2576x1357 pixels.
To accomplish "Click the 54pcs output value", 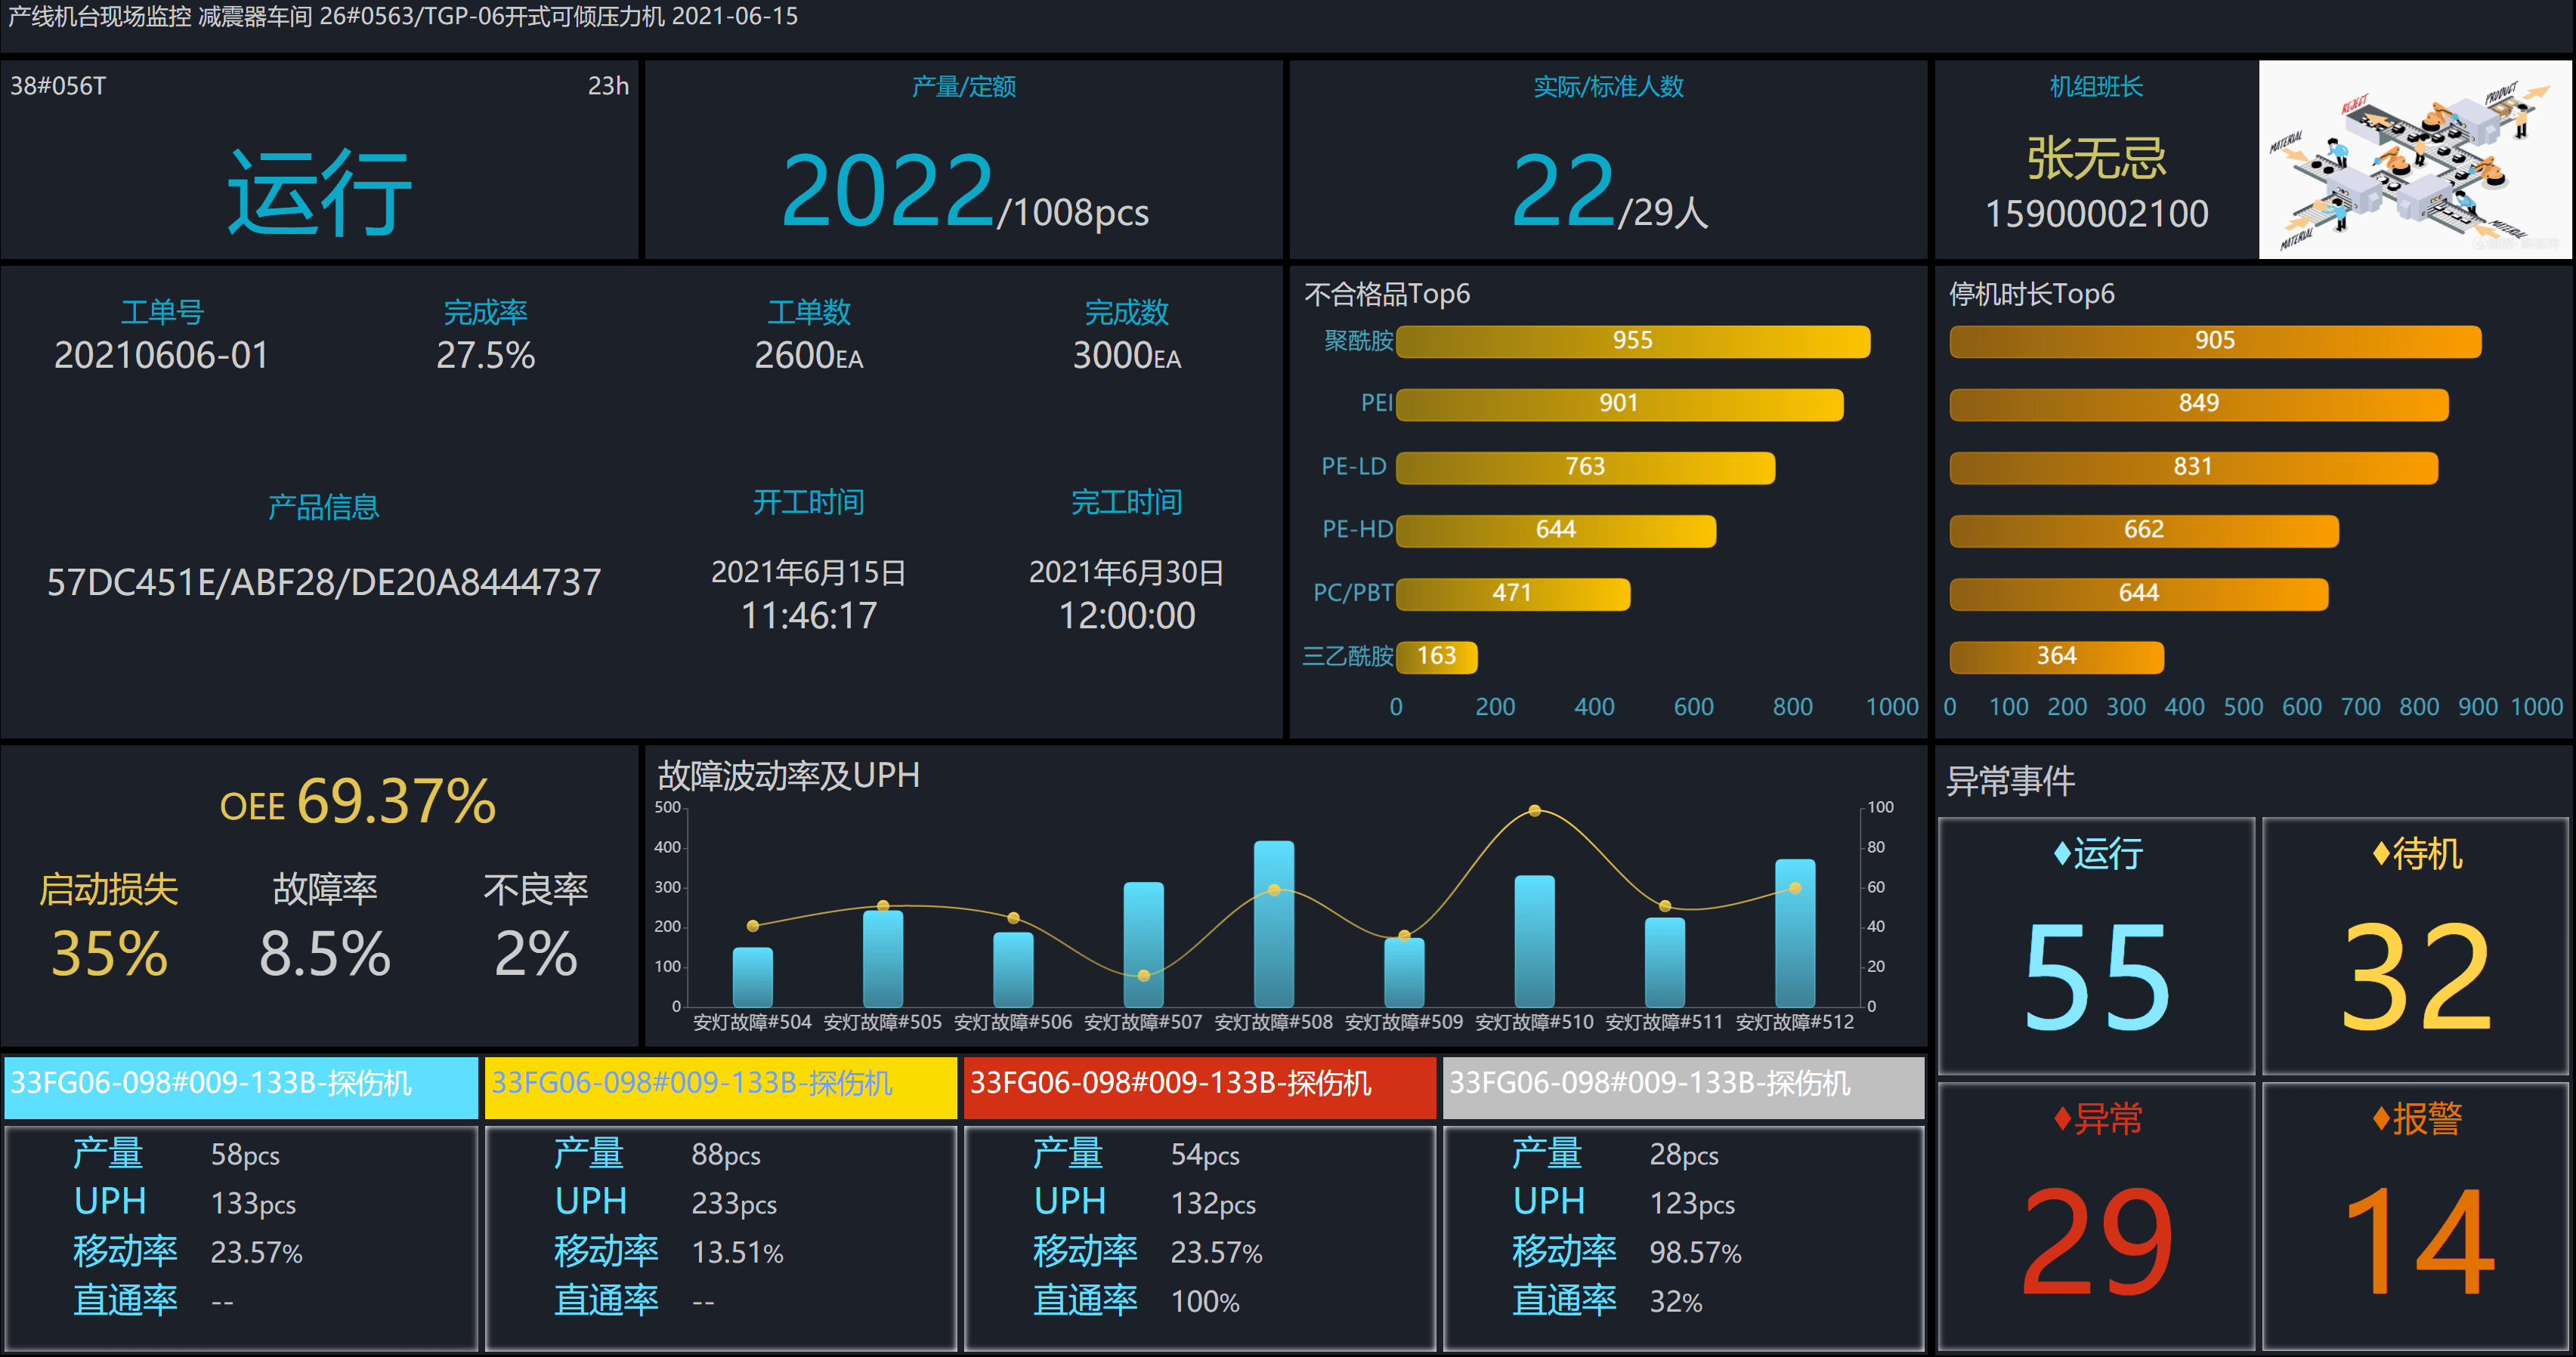I will (1205, 1155).
